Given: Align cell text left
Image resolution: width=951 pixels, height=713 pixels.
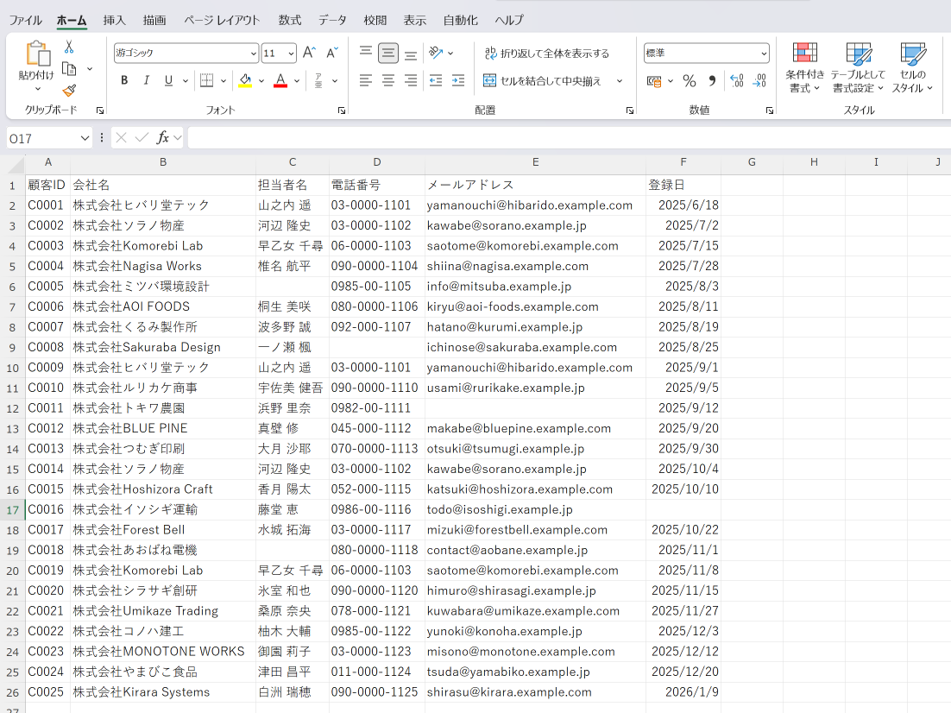Looking at the screenshot, I should click(x=366, y=80).
